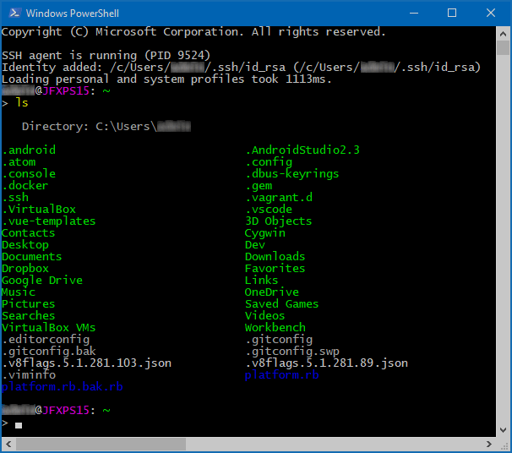Click the Links folder entry
This screenshot has width=512, height=453.
(262, 281)
